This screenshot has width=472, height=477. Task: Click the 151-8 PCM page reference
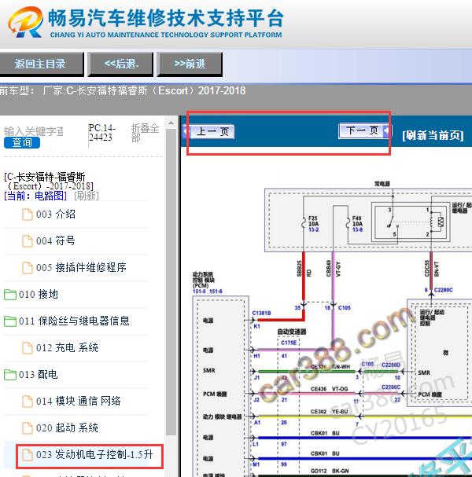pos(216,292)
